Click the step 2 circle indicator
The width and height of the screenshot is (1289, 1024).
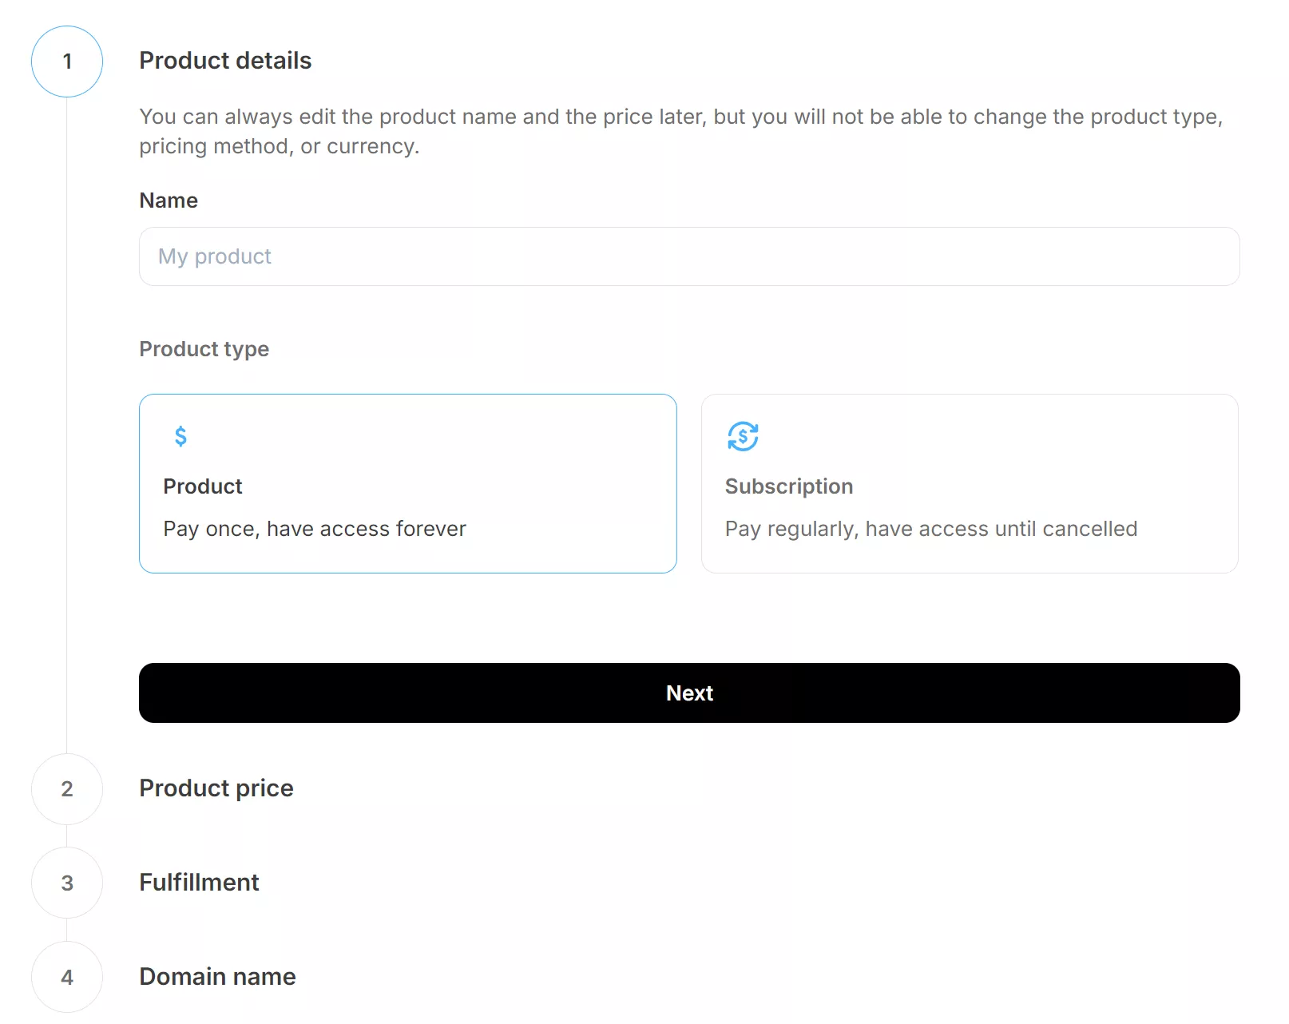pos(67,789)
